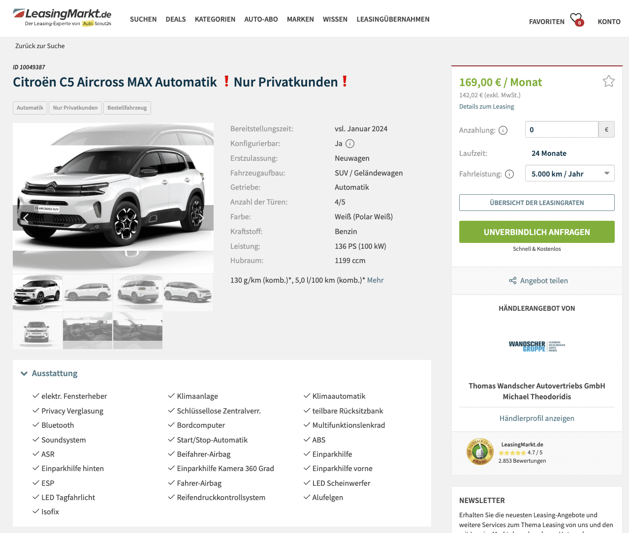Open Händlerprofil anzeigen link
The width and height of the screenshot is (629, 533).
pos(536,418)
